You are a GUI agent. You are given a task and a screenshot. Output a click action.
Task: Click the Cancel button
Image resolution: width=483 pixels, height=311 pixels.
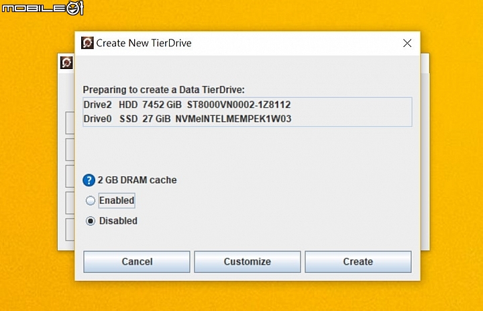[137, 261]
